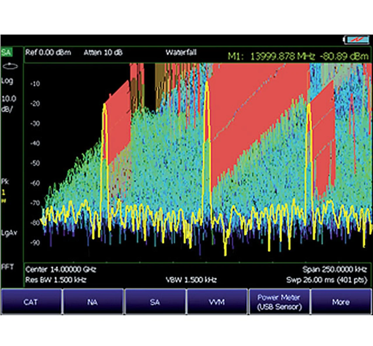Click the Atten 10 dB setting
This screenshot has width=373, height=346.
point(103,53)
